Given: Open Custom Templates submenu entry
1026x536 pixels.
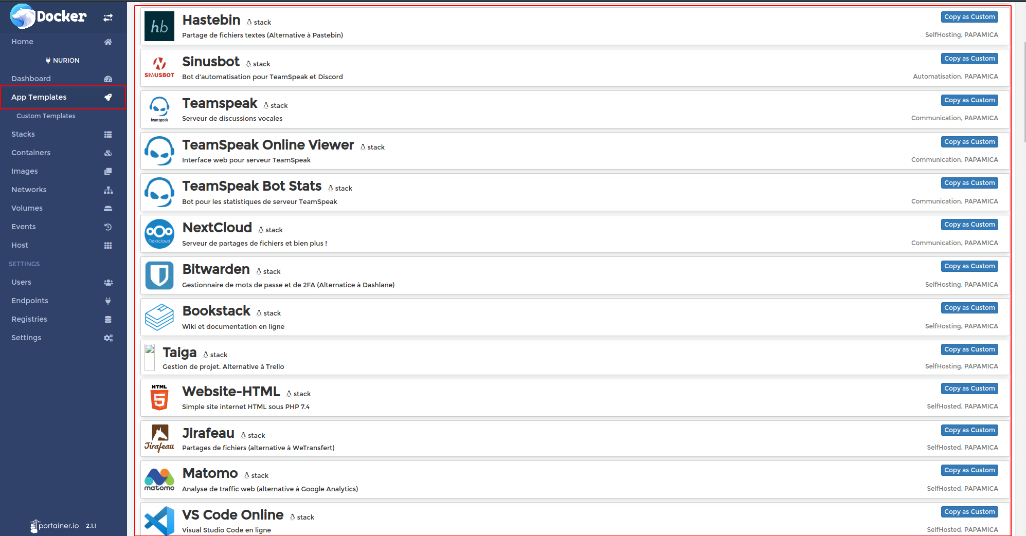Looking at the screenshot, I should [46, 116].
